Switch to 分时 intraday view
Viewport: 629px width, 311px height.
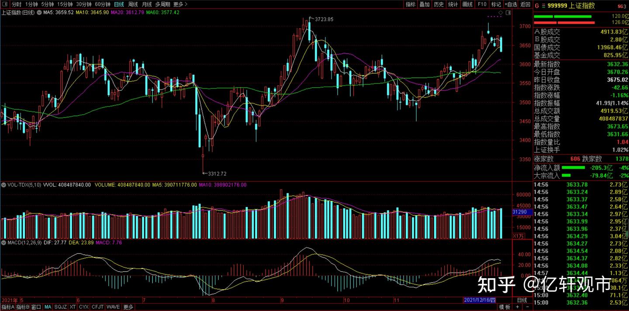(x=16, y=4)
